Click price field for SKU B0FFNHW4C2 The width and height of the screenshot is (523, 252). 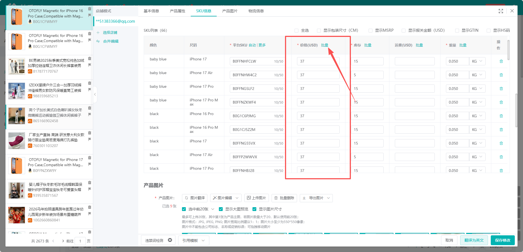(318, 75)
